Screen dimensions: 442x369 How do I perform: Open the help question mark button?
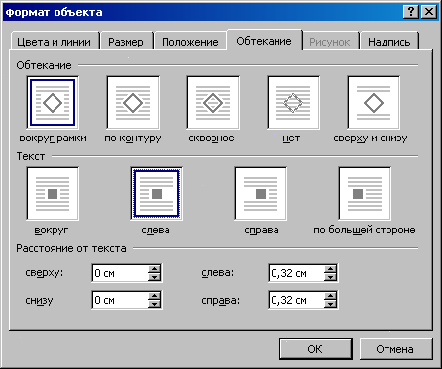[411, 12]
